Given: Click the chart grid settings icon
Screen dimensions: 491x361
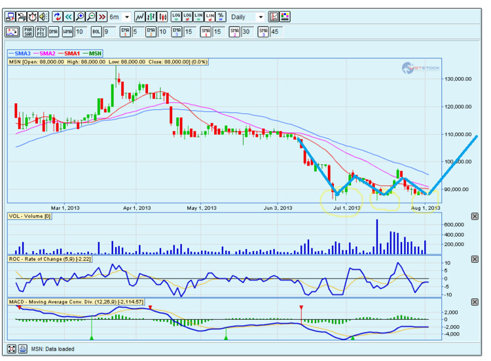Looking at the screenshot, I should [274, 16].
